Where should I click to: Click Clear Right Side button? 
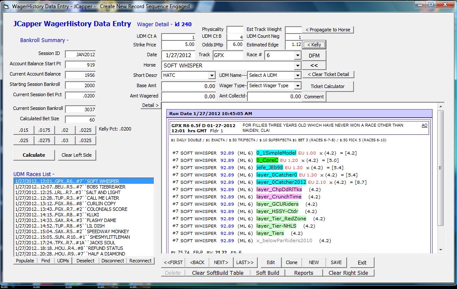click(348, 273)
